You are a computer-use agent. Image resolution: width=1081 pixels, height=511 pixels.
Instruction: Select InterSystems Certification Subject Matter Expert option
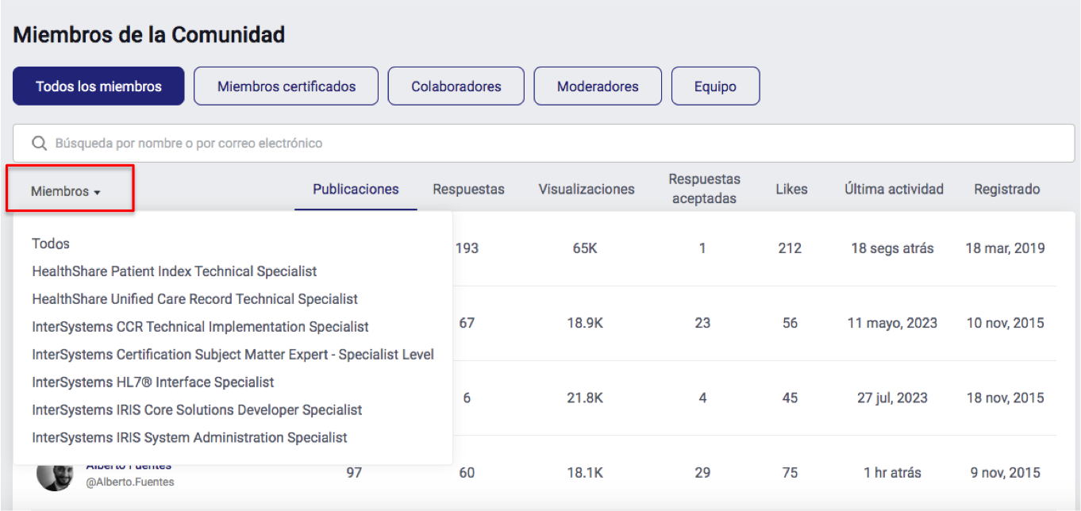(x=233, y=355)
